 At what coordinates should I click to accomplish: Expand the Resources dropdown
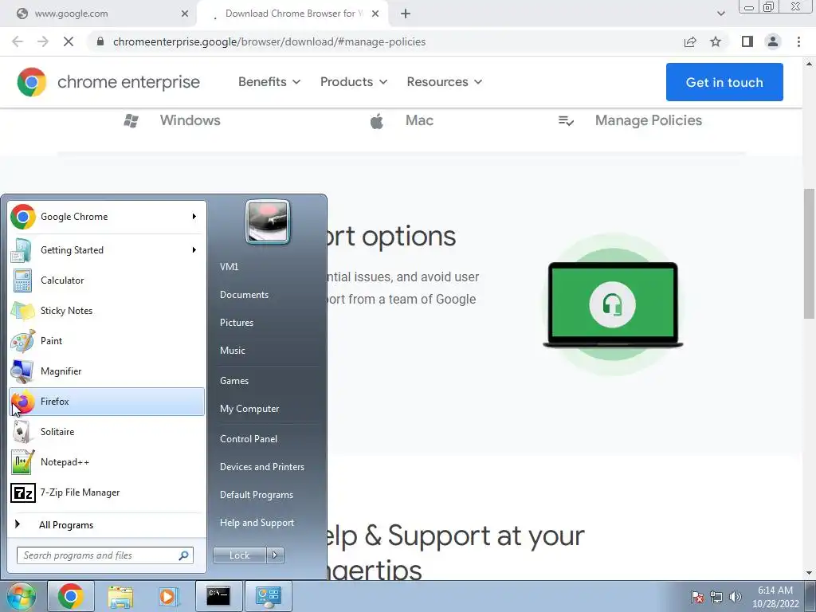point(445,82)
